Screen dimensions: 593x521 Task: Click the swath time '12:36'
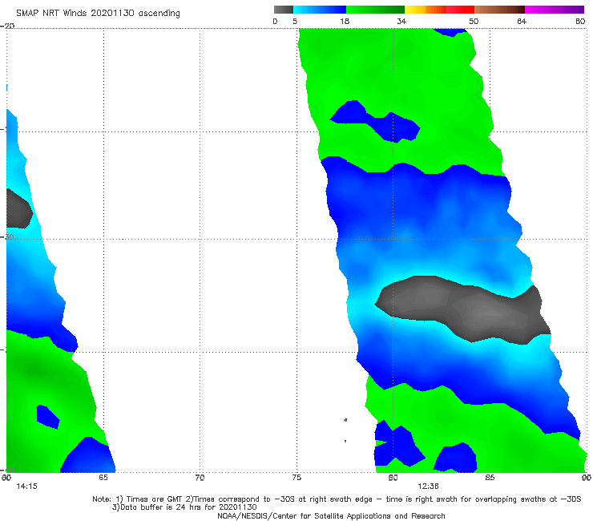click(x=428, y=487)
